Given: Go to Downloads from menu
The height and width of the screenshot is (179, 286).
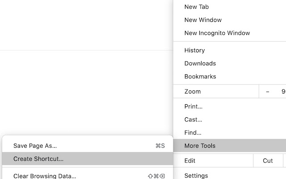Looking at the screenshot, I should (x=200, y=64).
